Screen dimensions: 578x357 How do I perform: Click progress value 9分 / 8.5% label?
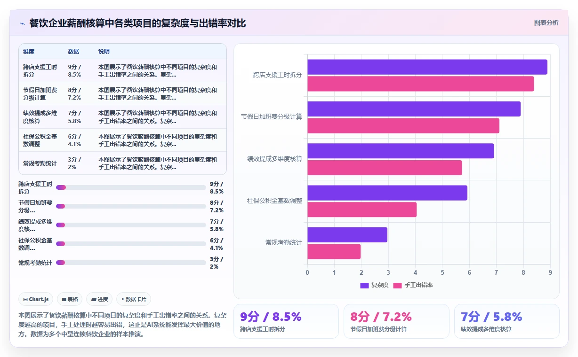click(x=217, y=188)
